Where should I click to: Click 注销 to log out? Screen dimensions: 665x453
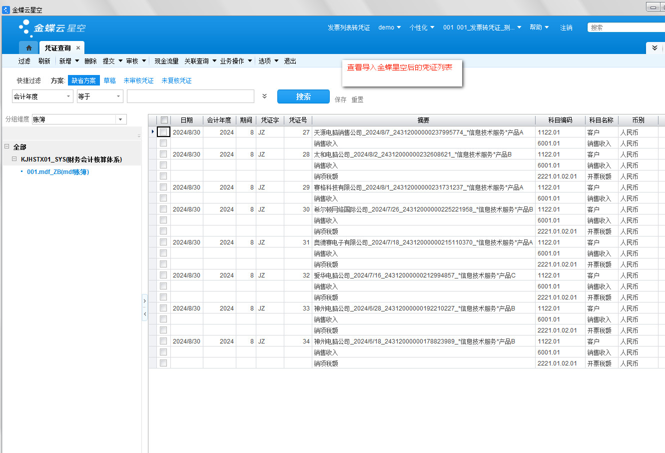[566, 27]
